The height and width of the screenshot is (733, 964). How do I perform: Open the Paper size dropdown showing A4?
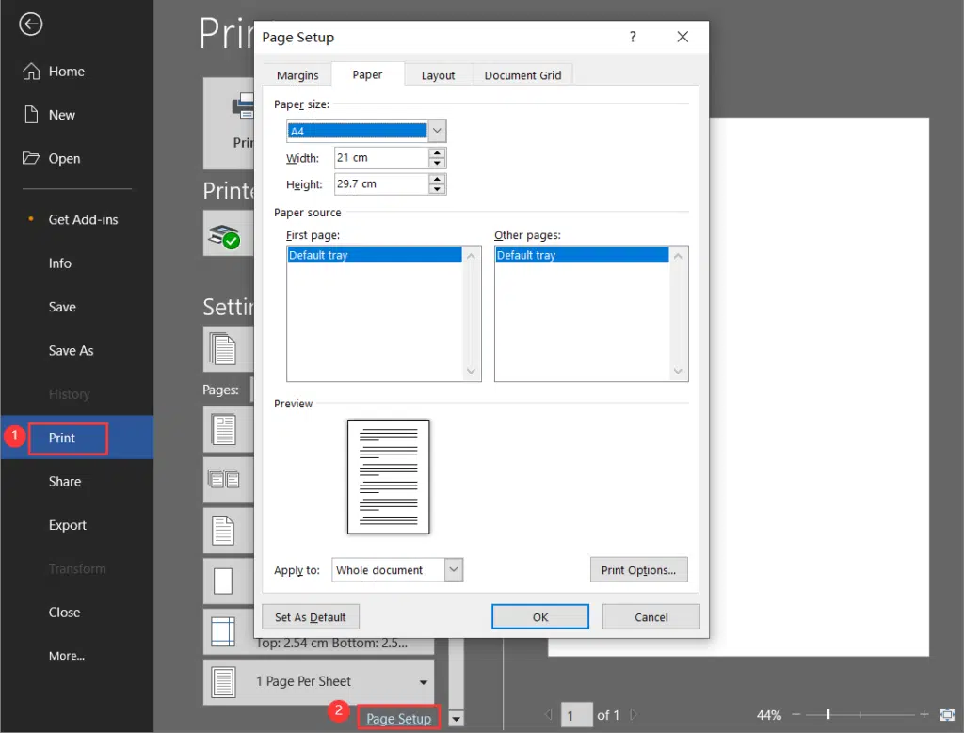(x=436, y=130)
